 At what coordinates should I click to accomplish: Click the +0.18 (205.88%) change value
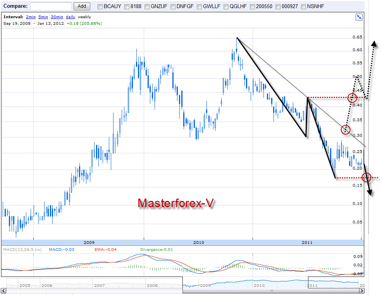[84, 23]
